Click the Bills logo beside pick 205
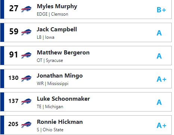 26,125
